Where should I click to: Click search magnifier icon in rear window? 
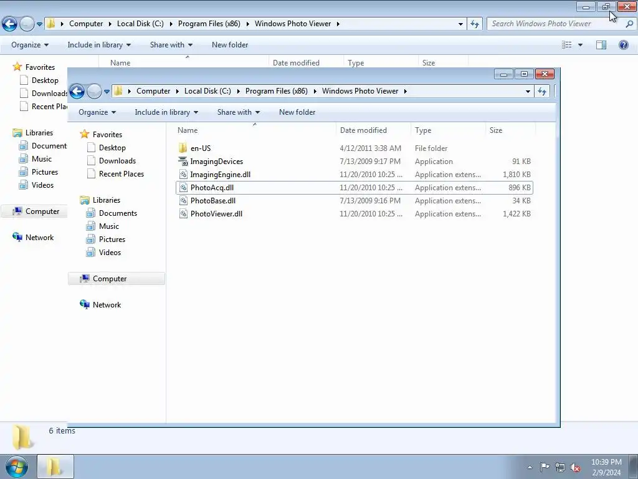click(629, 24)
